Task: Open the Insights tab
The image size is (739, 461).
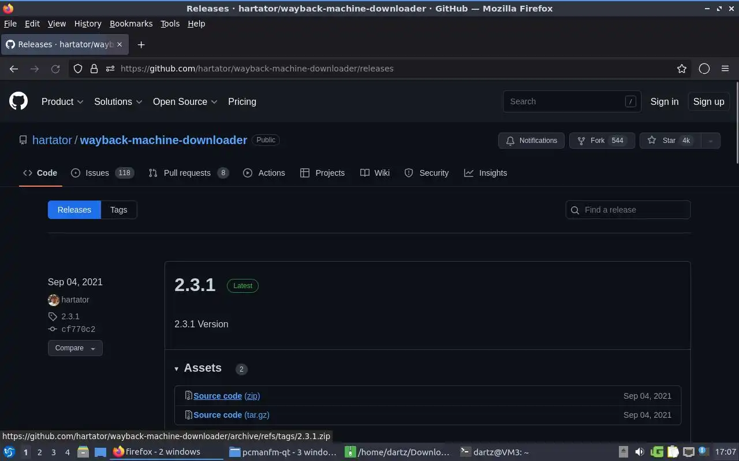Action: click(x=486, y=173)
